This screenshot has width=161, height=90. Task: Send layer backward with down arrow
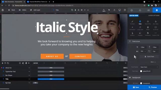[x=85, y=10]
